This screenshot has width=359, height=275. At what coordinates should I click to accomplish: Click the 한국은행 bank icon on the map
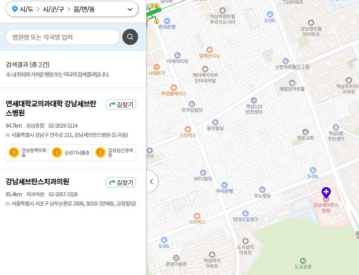pos(167,21)
